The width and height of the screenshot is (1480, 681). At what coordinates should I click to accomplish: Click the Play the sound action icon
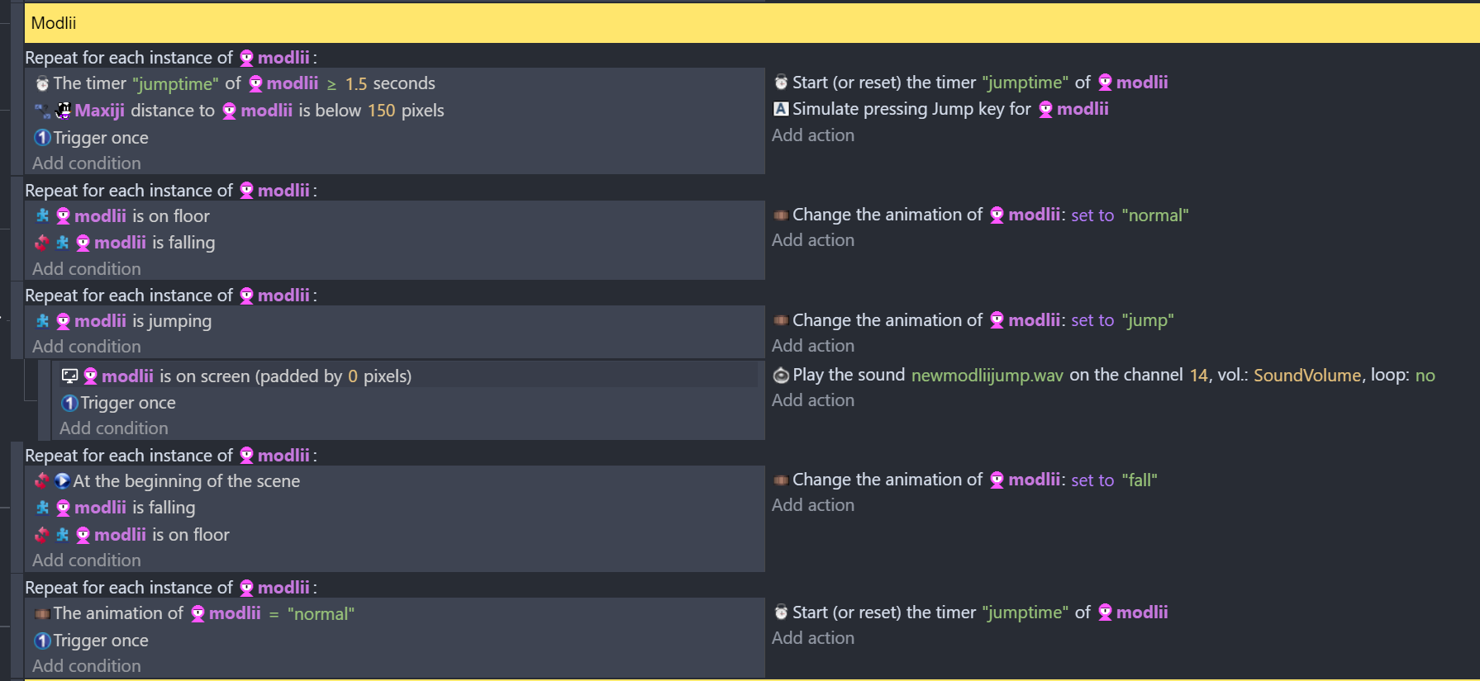point(781,376)
